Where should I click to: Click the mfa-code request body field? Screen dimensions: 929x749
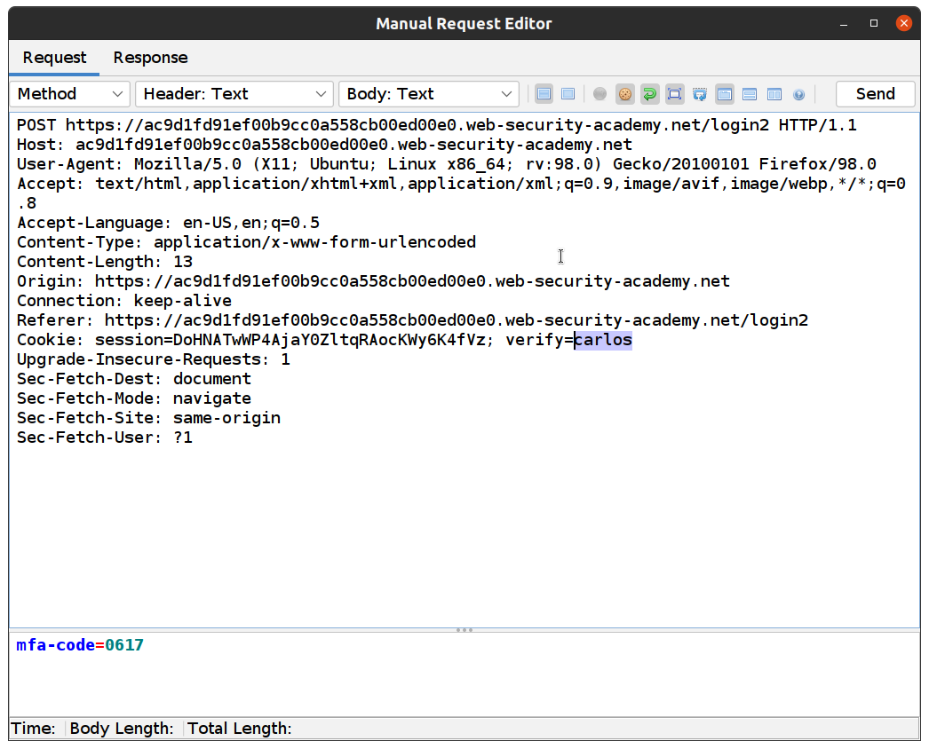80,645
